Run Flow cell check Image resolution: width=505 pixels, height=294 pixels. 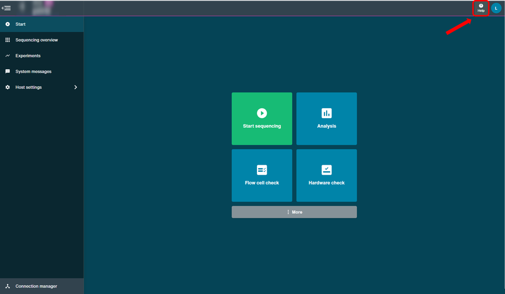click(262, 175)
